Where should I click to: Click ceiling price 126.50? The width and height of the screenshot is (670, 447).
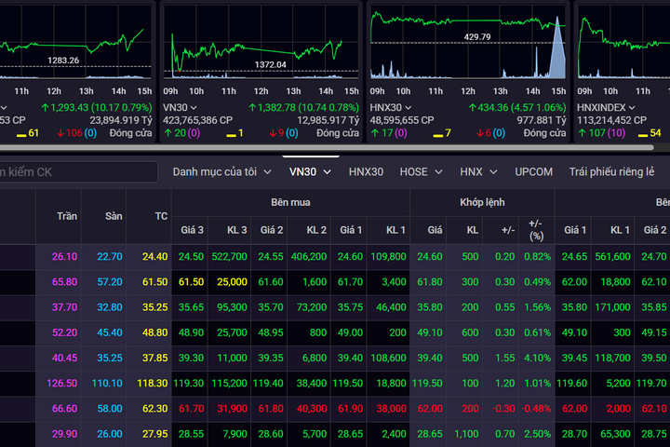[62, 383]
